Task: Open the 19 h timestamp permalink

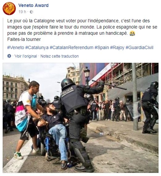Action: [x=22, y=12]
